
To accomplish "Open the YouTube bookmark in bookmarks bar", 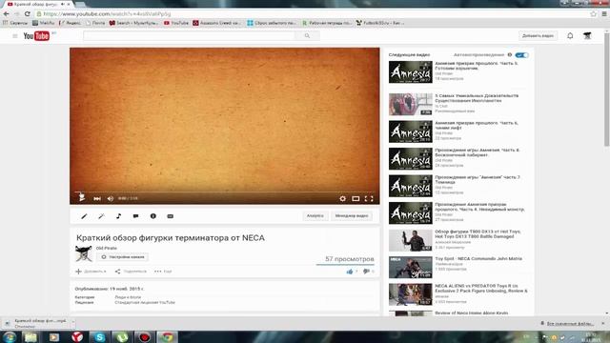I will 176,23.
